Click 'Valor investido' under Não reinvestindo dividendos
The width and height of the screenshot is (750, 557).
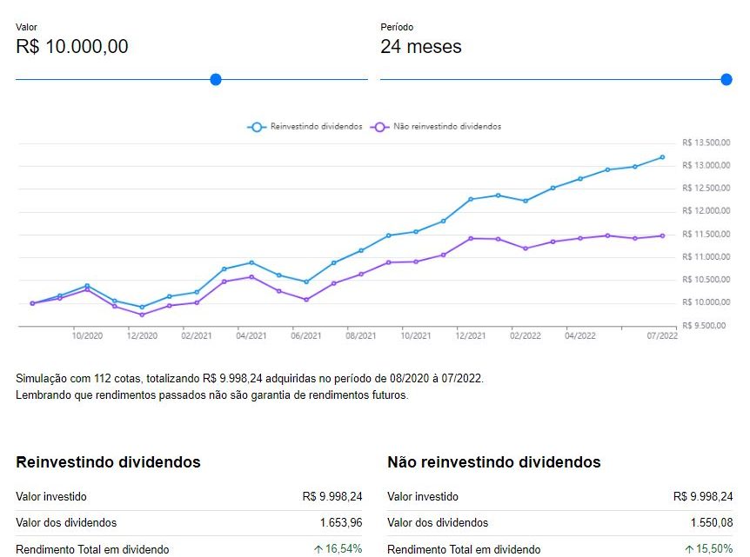click(x=423, y=497)
